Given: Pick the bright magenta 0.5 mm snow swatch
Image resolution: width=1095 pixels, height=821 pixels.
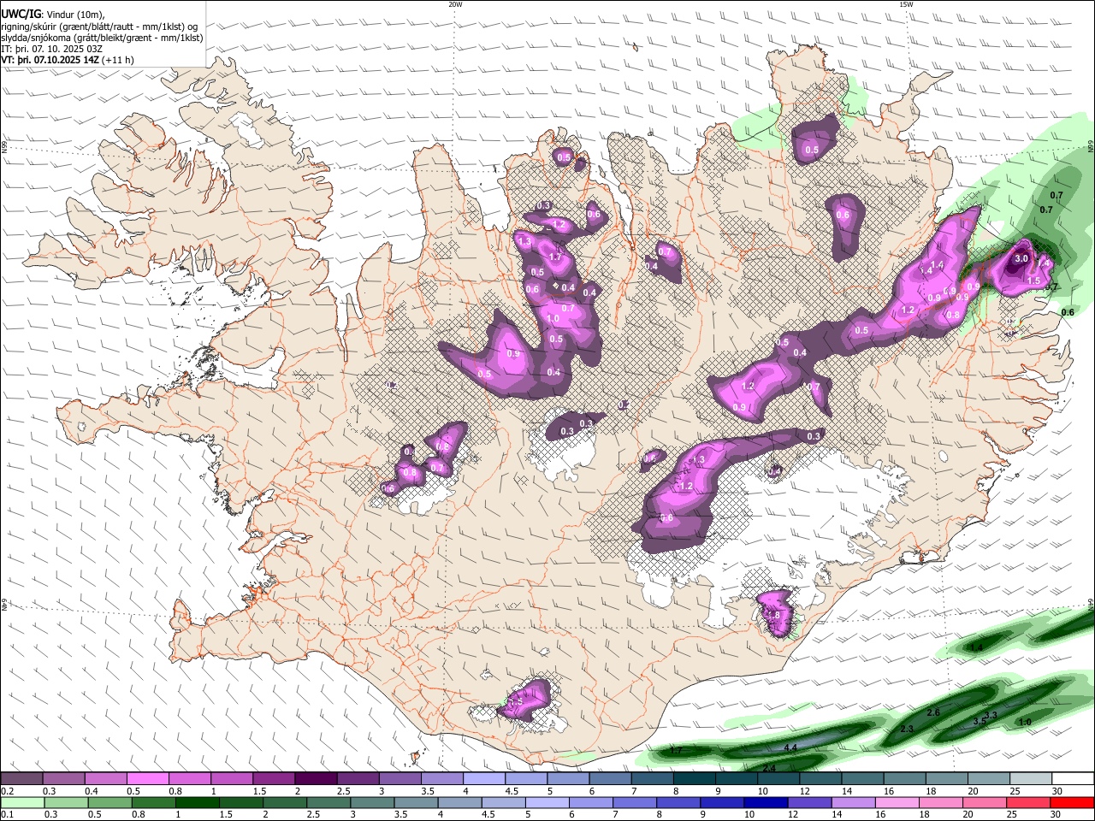Looking at the screenshot, I should (x=147, y=779).
